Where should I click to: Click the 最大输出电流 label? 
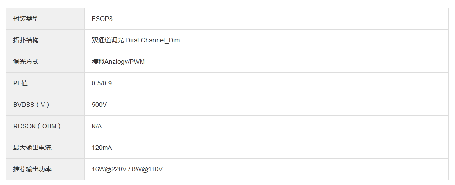coord(33,148)
